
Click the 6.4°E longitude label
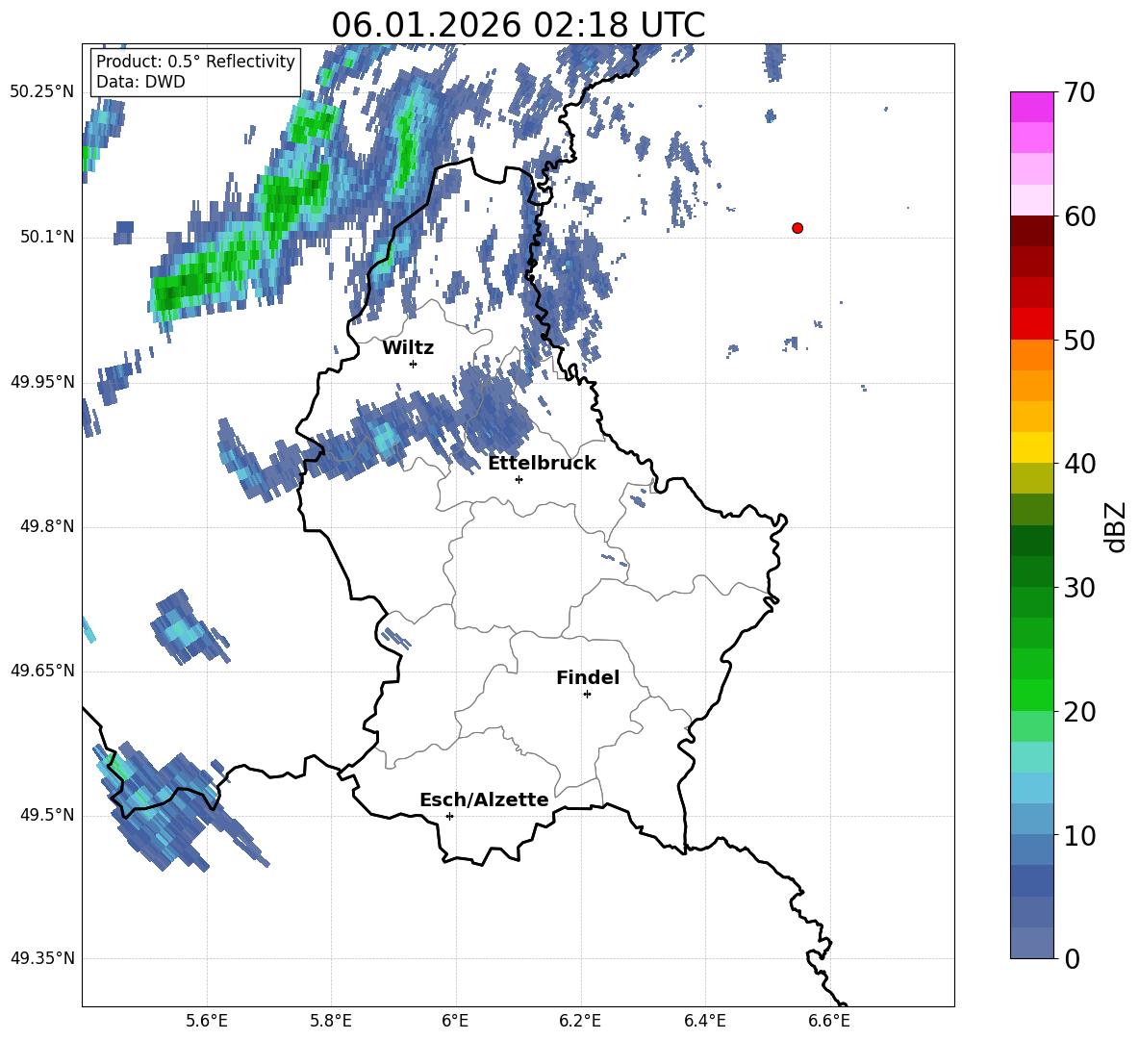point(704,1021)
